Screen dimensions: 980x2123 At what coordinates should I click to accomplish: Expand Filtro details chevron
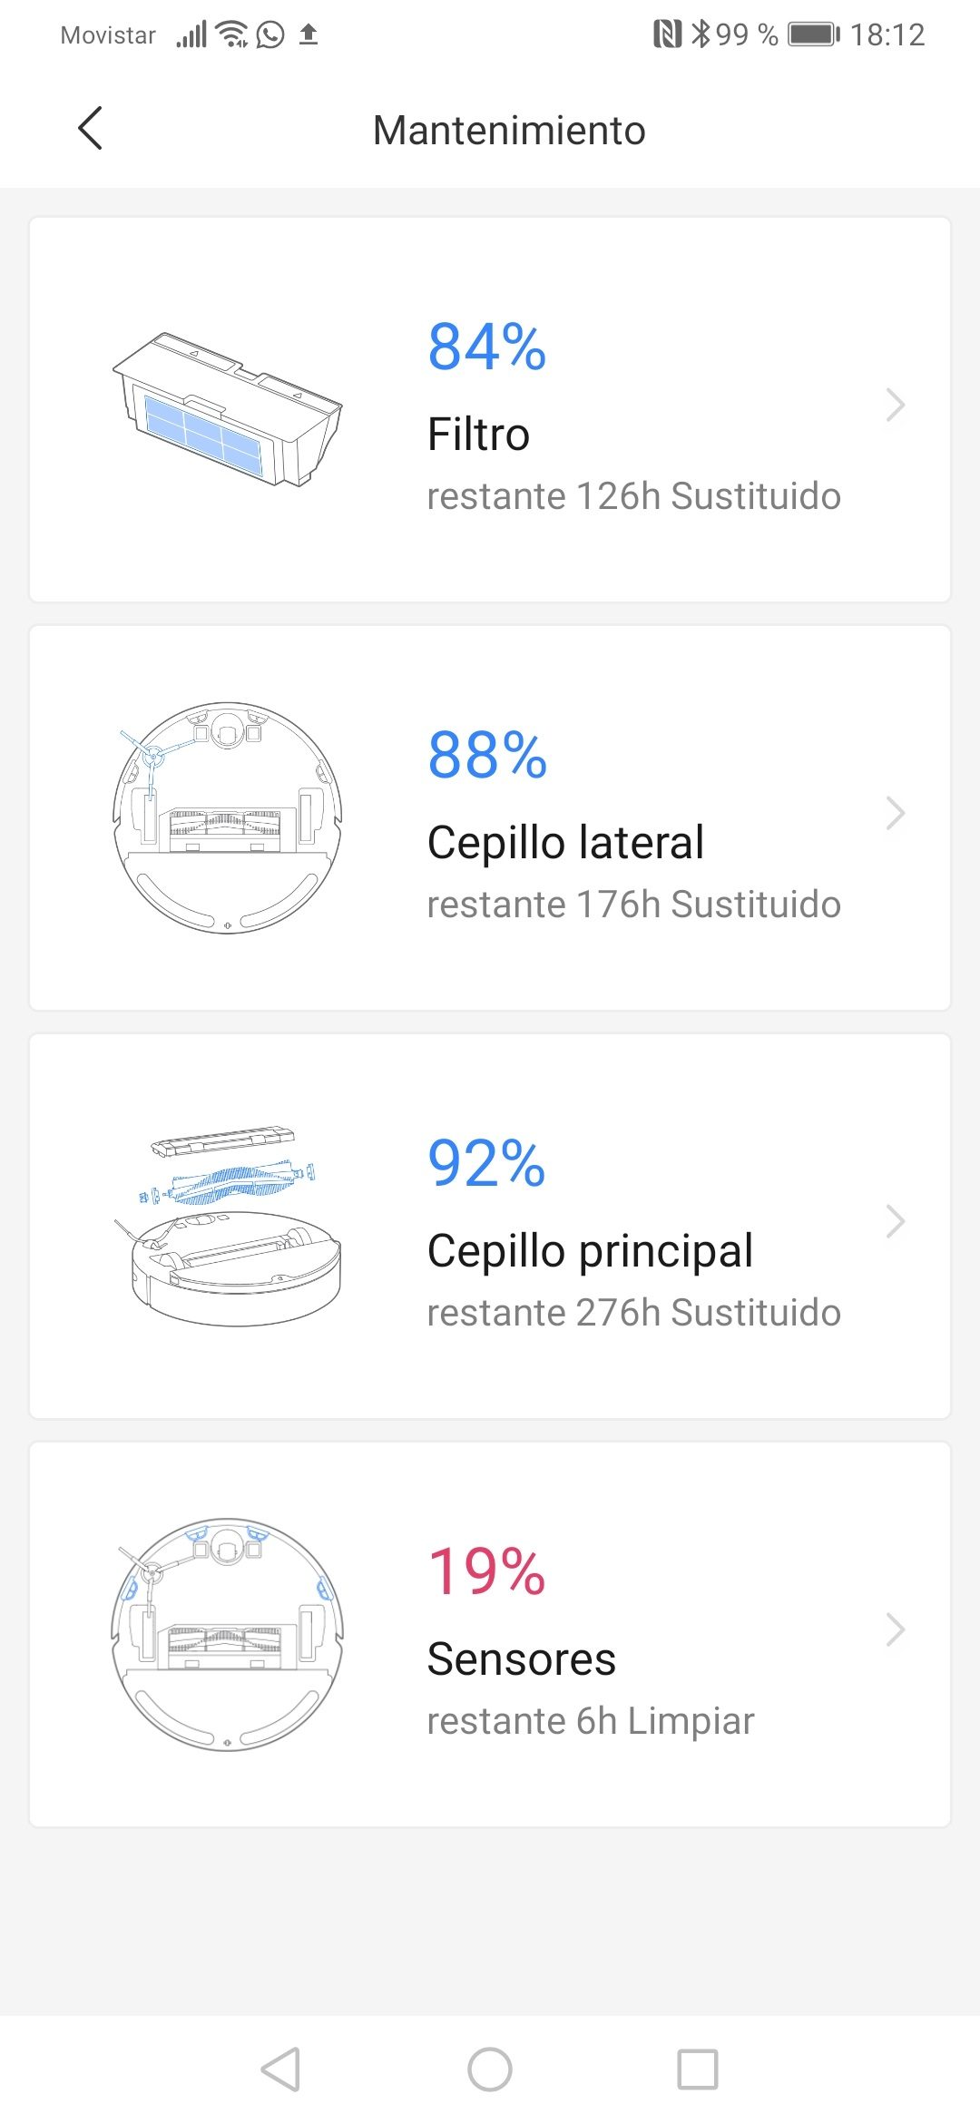pyautogui.click(x=895, y=406)
